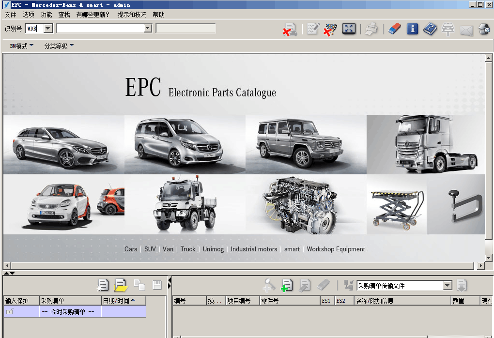494x338 pixels.
Task: Select the V-Class van thumbnail
Action: point(185,145)
